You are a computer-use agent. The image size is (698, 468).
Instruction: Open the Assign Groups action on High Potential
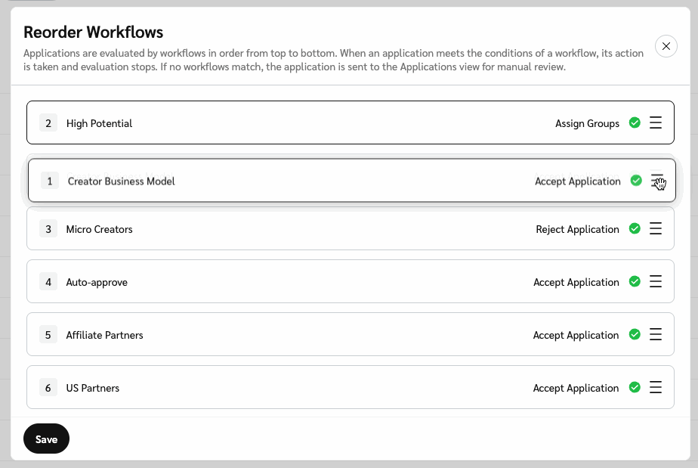(x=587, y=123)
